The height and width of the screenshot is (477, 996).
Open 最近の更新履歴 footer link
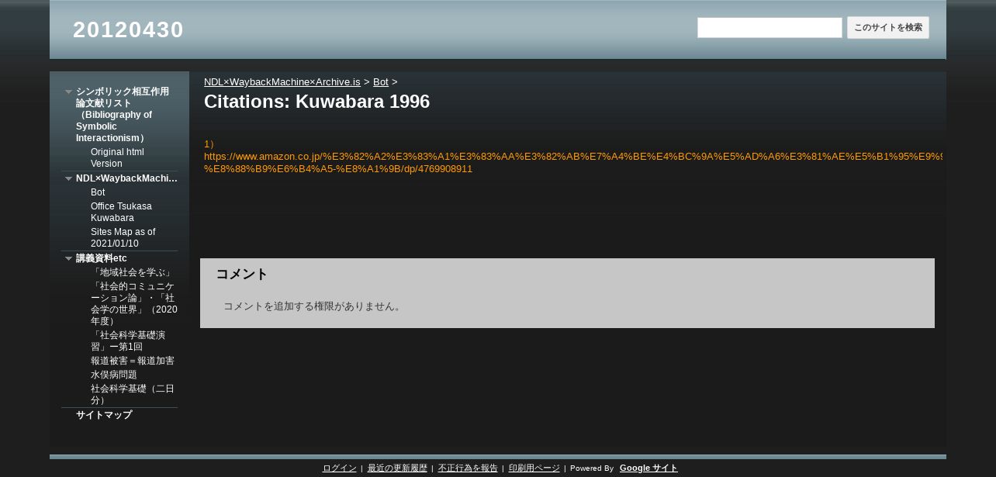point(397,468)
